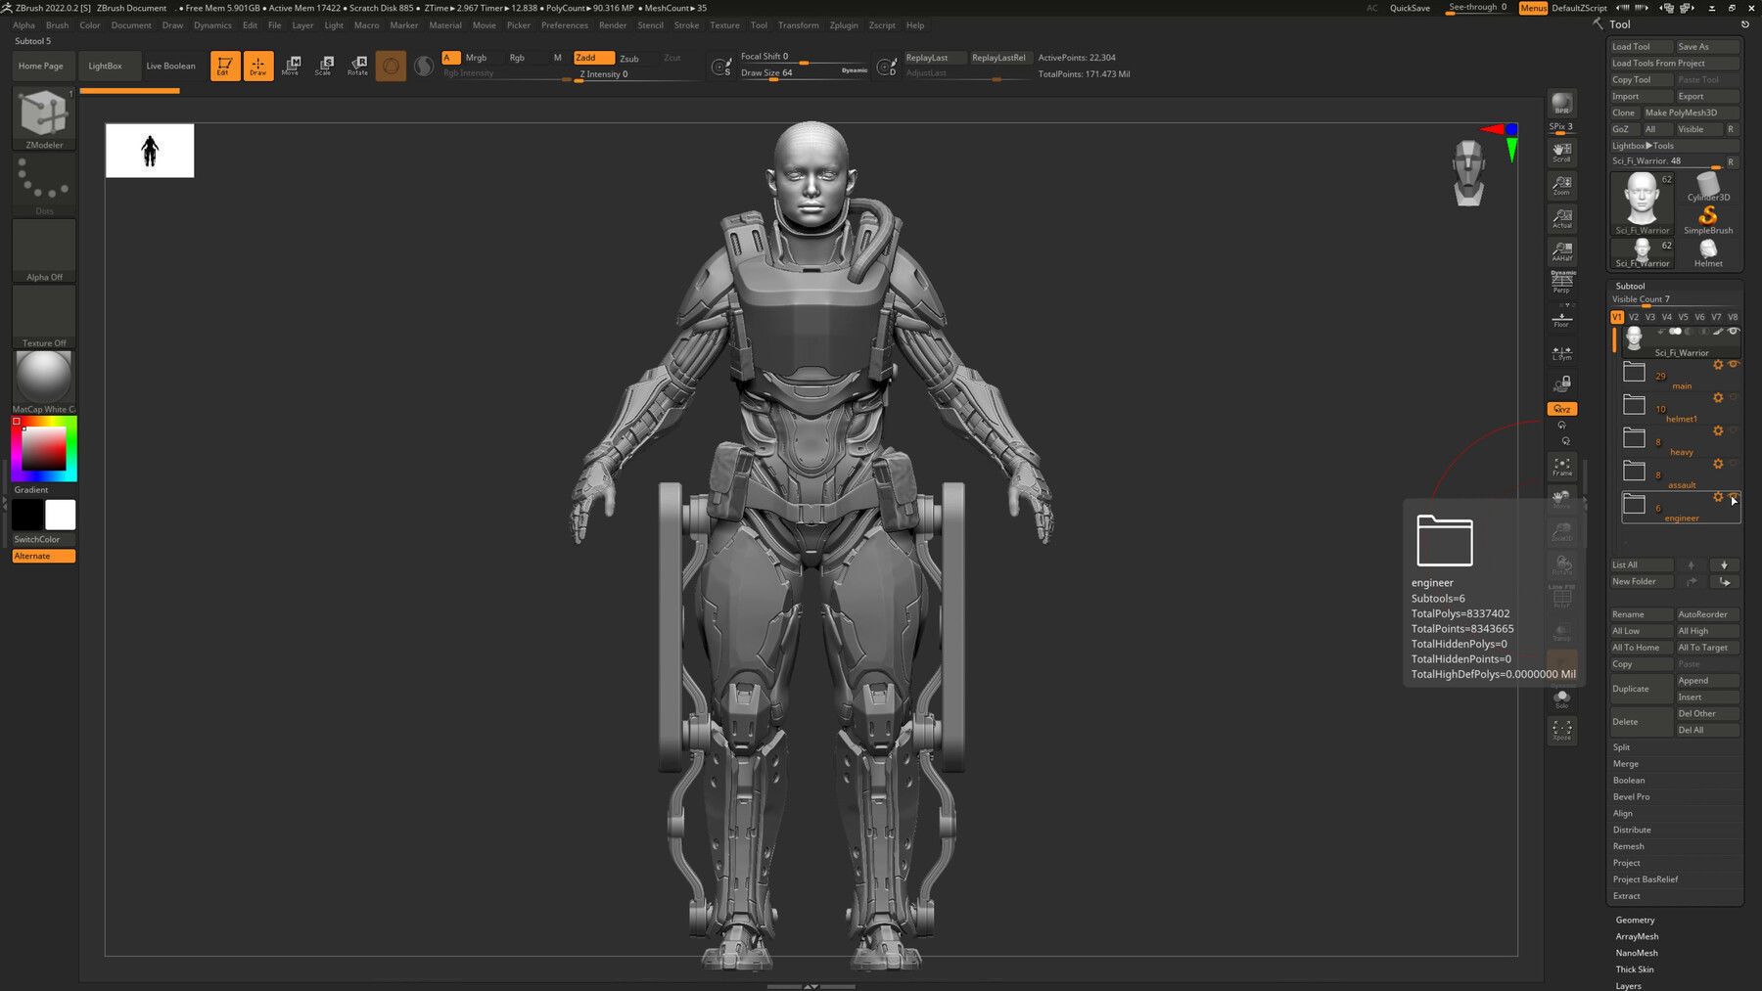Select the Rotate gizmo tool
The height and width of the screenshot is (991, 1762).
coord(357,66)
